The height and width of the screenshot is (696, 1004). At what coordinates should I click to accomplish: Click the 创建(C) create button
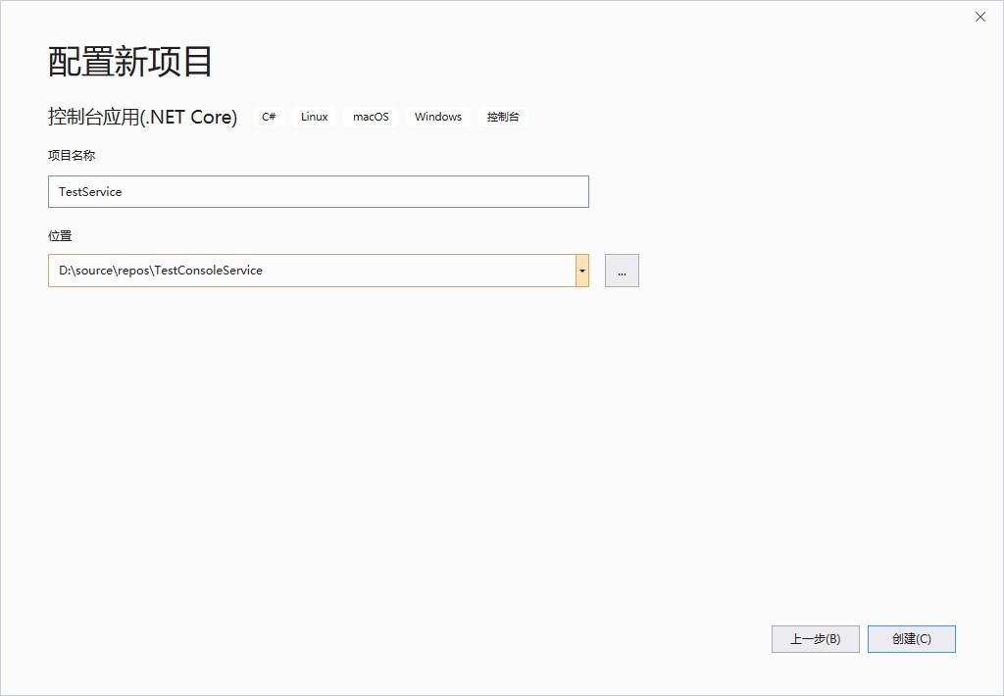tap(911, 639)
